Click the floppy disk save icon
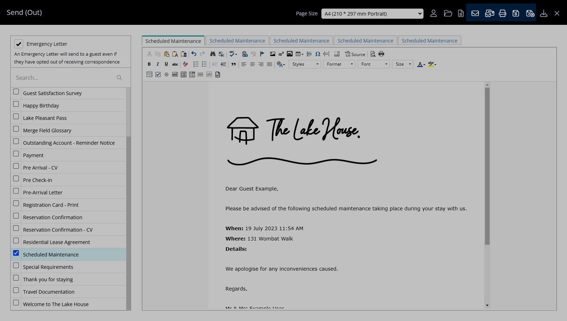This screenshot has height=321, width=567. point(516,13)
